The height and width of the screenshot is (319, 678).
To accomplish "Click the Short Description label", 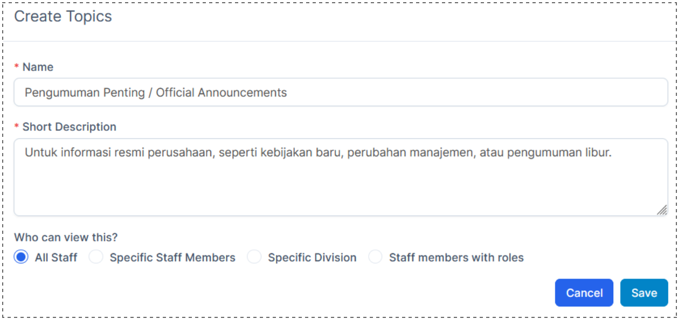I will (69, 127).
